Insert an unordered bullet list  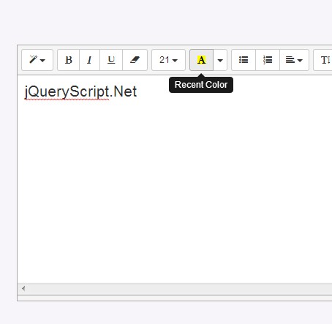pos(244,60)
